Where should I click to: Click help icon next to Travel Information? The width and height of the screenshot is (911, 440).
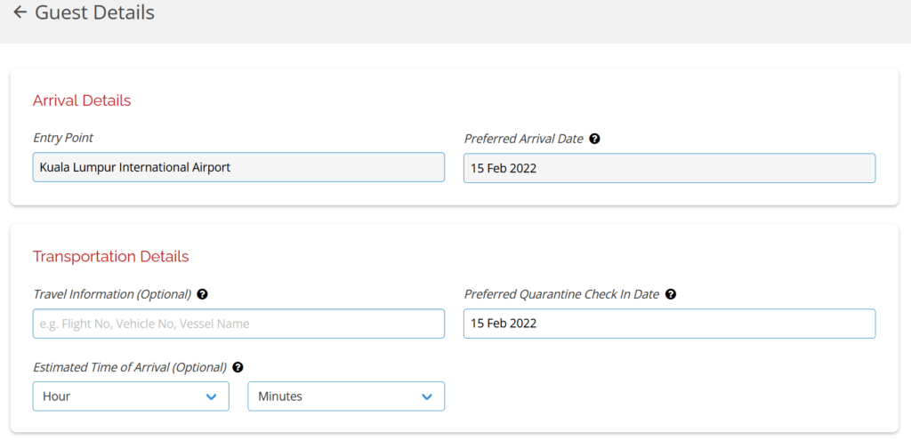coord(202,294)
